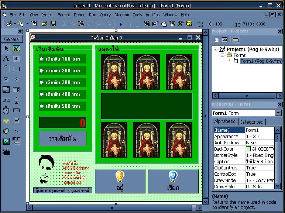Select the FileListBox tool in toolbox
The width and height of the screenshot is (285, 213).
point(16,121)
